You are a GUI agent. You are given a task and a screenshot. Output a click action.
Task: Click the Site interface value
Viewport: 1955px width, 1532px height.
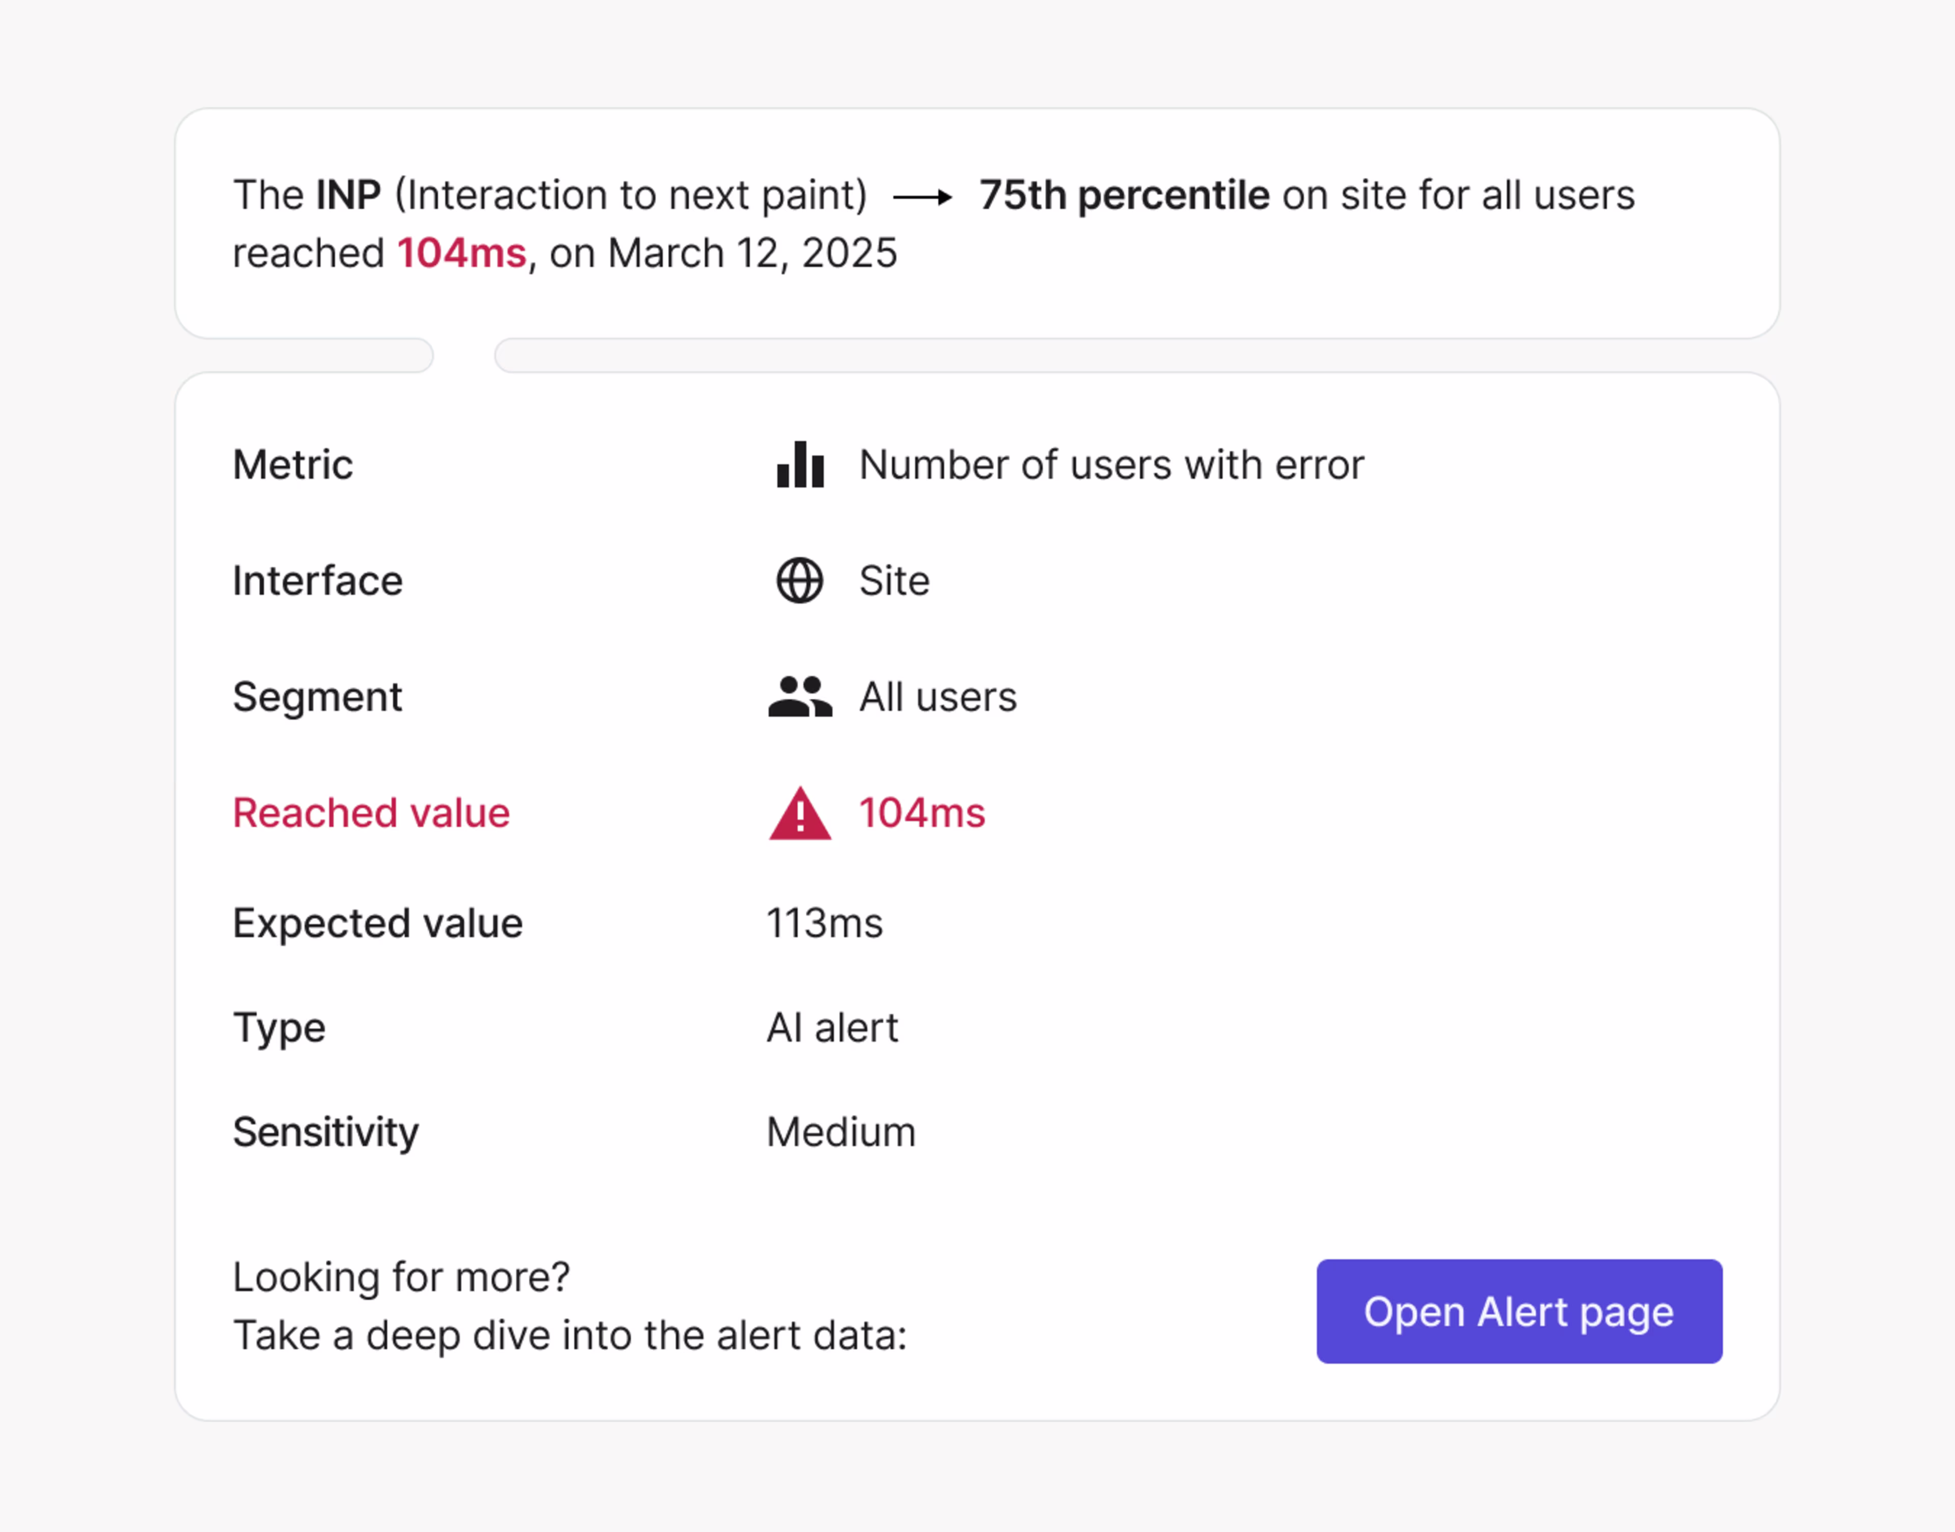[893, 580]
